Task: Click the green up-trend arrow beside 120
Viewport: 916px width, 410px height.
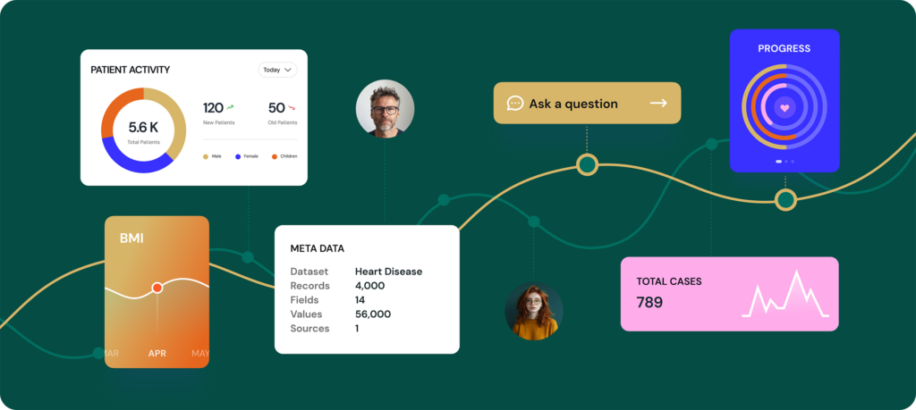Action: (x=231, y=107)
